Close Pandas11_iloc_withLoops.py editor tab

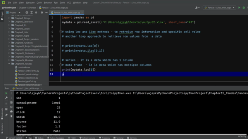coord(82,12)
